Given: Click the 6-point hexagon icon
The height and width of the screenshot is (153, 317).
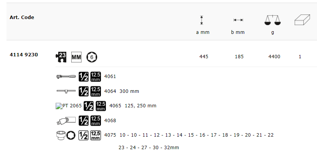Looking at the screenshot, I should point(92,57).
